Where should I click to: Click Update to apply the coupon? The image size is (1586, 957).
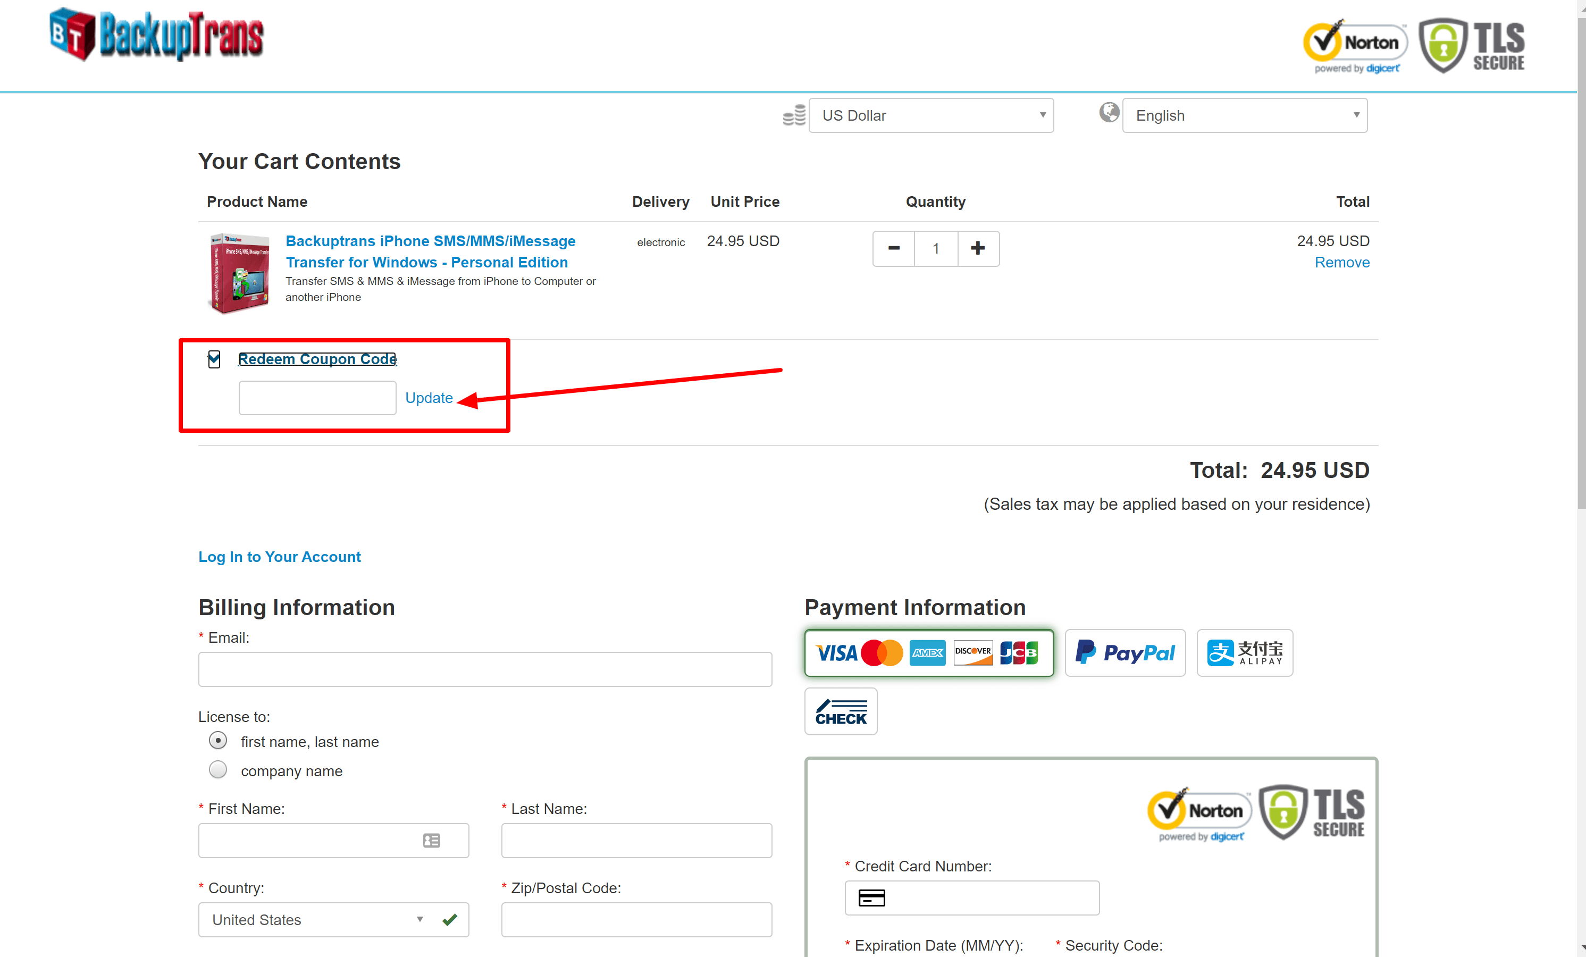pos(429,398)
